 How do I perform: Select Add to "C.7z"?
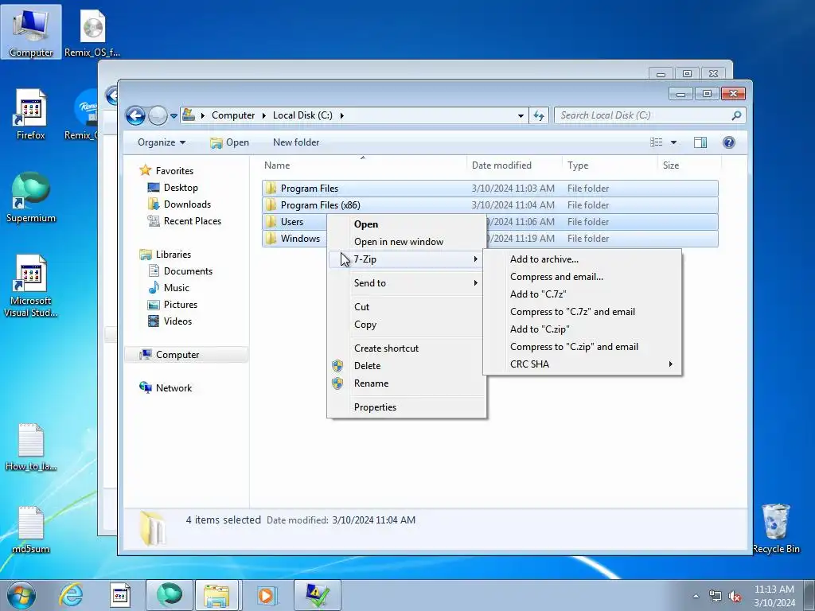coord(582,294)
